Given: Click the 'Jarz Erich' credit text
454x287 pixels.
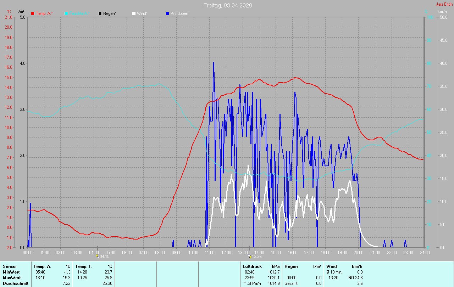Looking at the screenshot, I should click(x=444, y=4).
